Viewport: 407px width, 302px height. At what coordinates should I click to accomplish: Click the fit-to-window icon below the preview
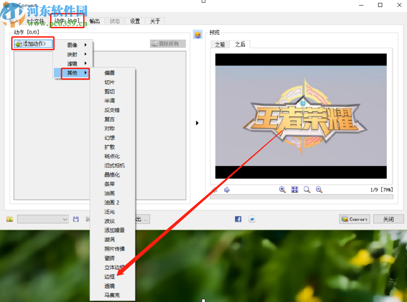(294, 190)
